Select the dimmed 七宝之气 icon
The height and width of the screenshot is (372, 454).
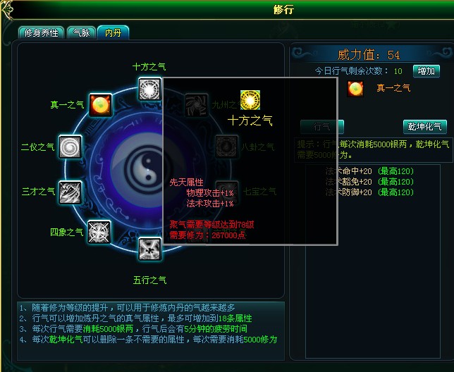click(227, 192)
